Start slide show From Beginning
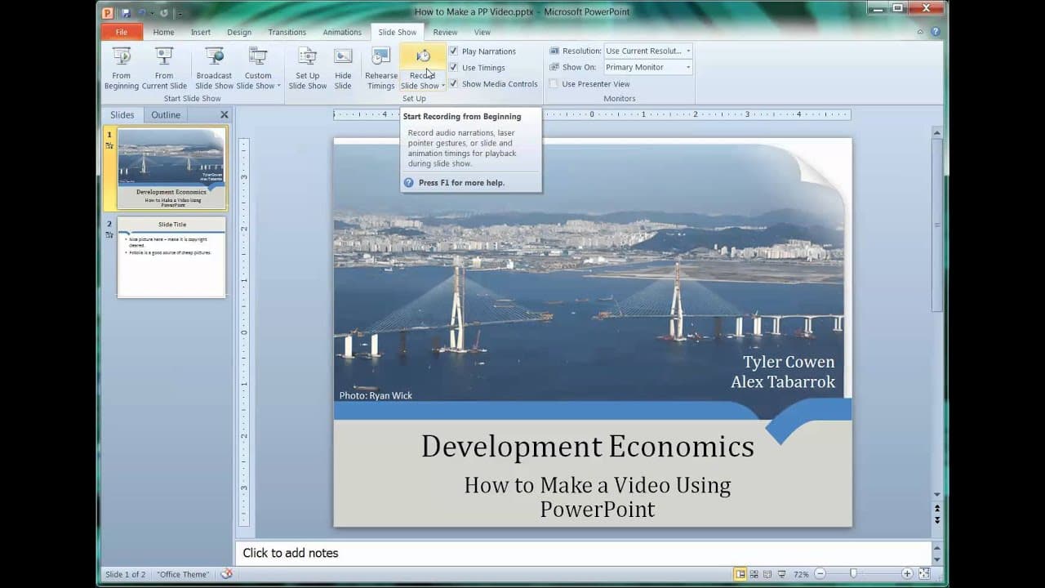 pyautogui.click(x=121, y=69)
